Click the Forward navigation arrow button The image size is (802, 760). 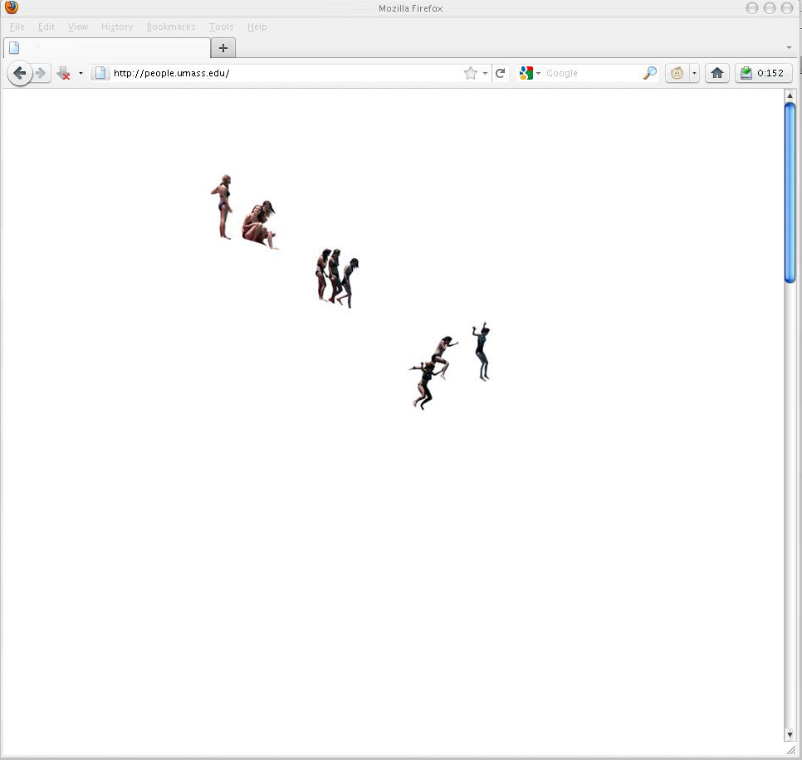(x=42, y=74)
